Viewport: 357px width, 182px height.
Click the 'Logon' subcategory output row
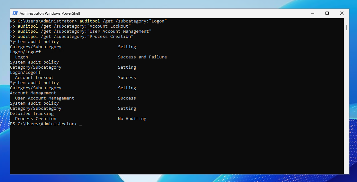pyautogui.click(x=91, y=57)
